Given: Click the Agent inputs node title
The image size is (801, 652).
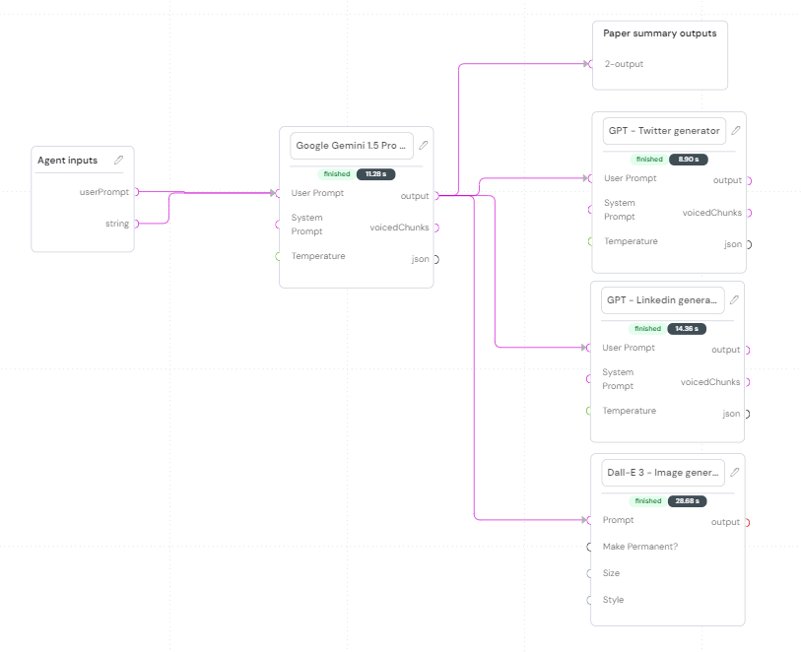Looking at the screenshot, I should (67, 161).
